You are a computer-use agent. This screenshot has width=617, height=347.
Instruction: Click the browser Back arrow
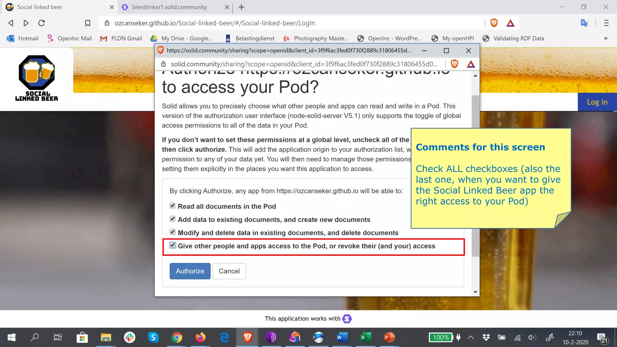[11, 23]
